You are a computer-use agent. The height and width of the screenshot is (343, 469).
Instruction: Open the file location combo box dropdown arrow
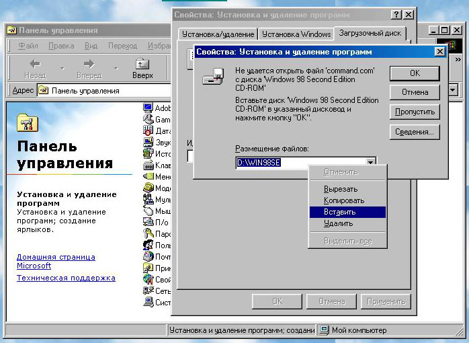click(371, 163)
